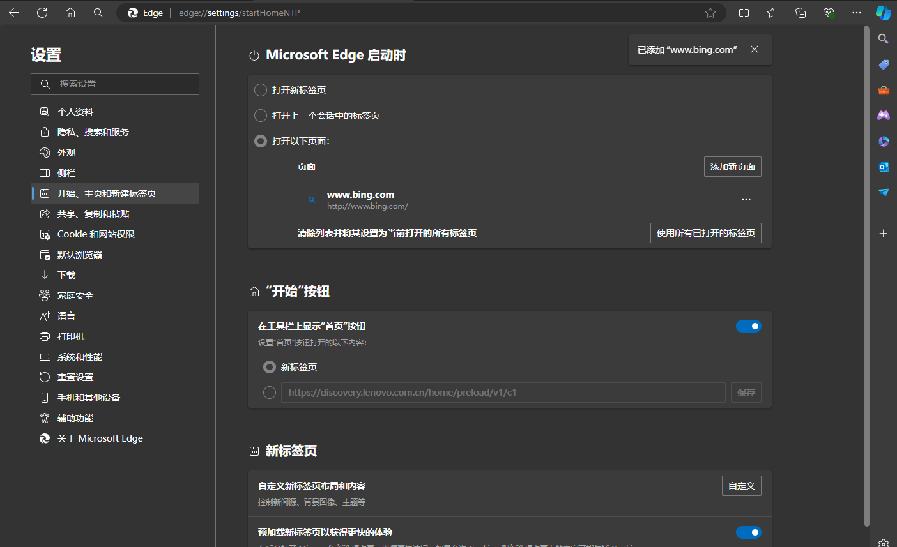Open Collections icon in toolbar
This screenshot has width=897, height=547.
click(x=801, y=13)
